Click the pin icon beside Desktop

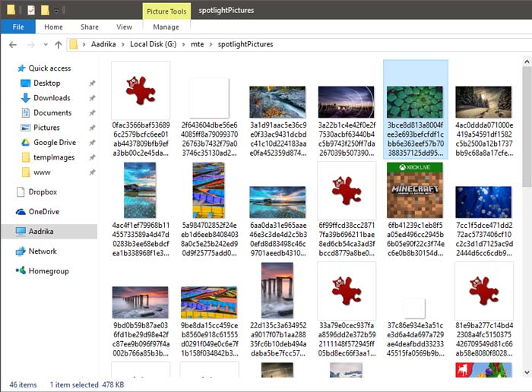(92, 83)
